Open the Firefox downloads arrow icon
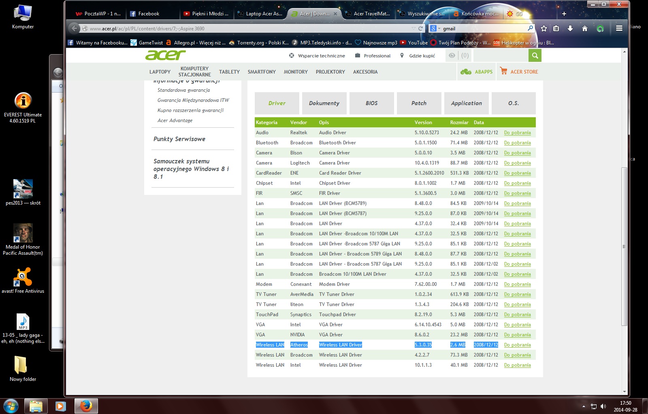The height and width of the screenshot is (414, 648). pyautogui.click(x=570, y=28)
